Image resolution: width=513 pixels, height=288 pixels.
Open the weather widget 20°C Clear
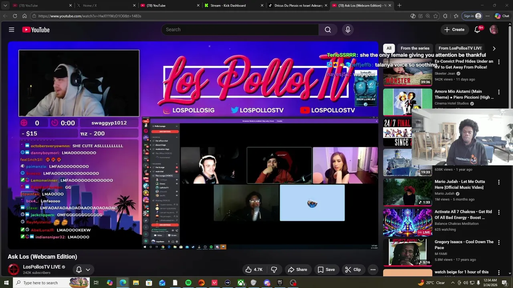click(431, 283)
